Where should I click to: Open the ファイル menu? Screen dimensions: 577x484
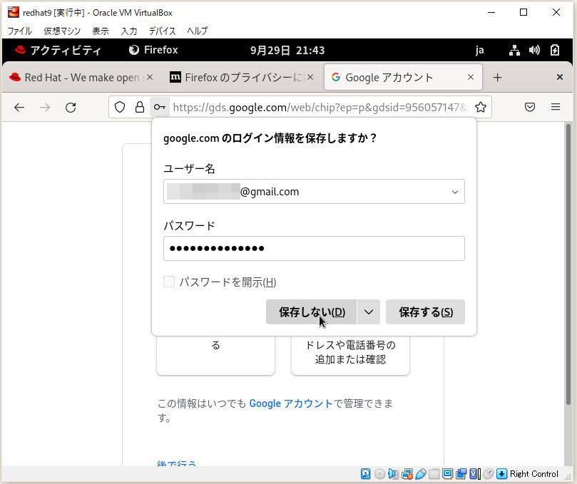(20, 31)
